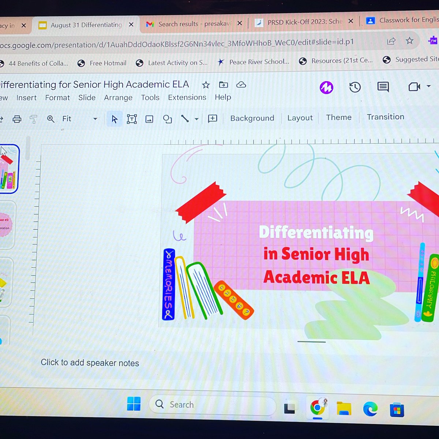Image resolution: width=439 pixels, height=439 pixels.
Task: Click the print icon
Action: coord(17,119)
